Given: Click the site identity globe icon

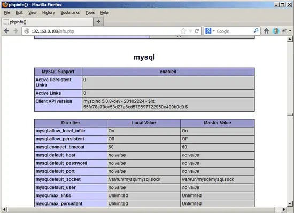Looking at the screenshot, I should pyautogui.click(x=27, y=31).
